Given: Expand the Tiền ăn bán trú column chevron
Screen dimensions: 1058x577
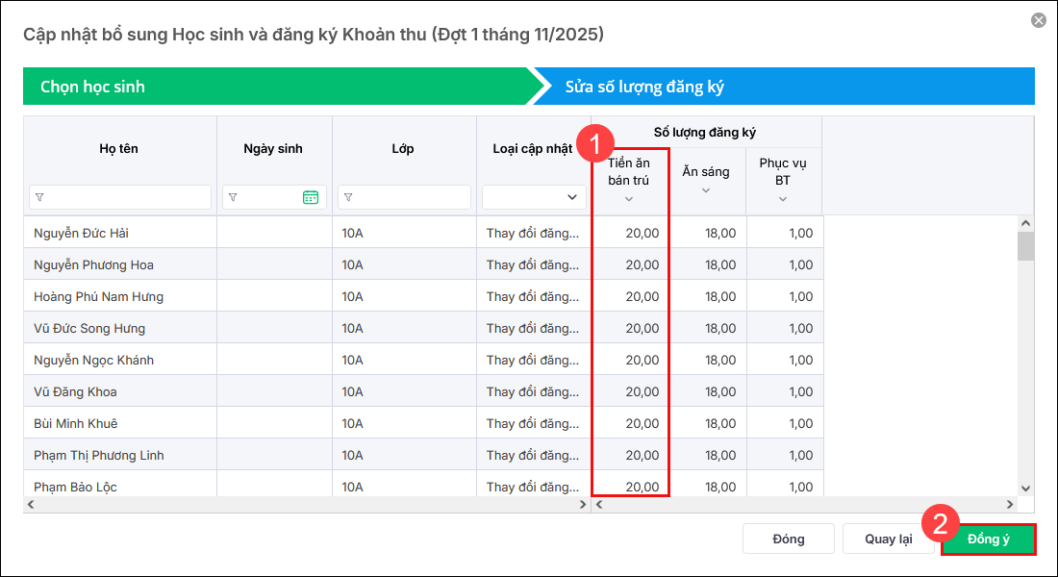Looking at the screenshot, I should pos(629,199).
